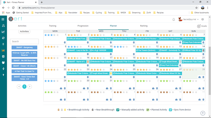This screenshot has width=211, height=118.
Task: Switch to the Progression tab
Action: pos(83,26)
